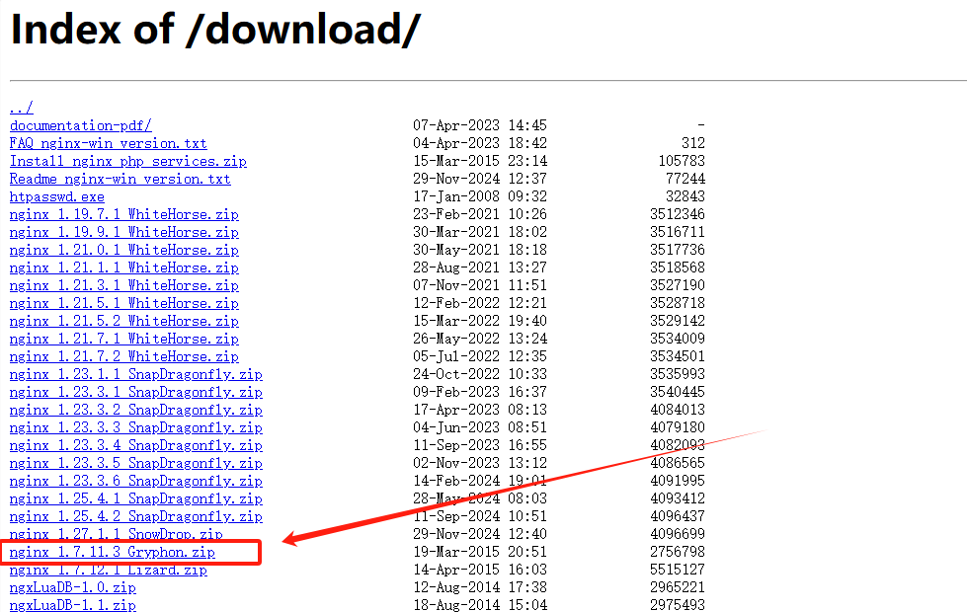Download nginx 1.23.3.6 SnapDragonfly.zip
This screenshot has height=612, width=967.
click(136, 482)
